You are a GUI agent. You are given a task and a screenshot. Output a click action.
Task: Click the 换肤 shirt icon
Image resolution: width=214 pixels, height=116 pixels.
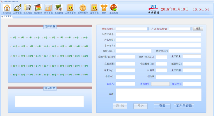point(104,8)
